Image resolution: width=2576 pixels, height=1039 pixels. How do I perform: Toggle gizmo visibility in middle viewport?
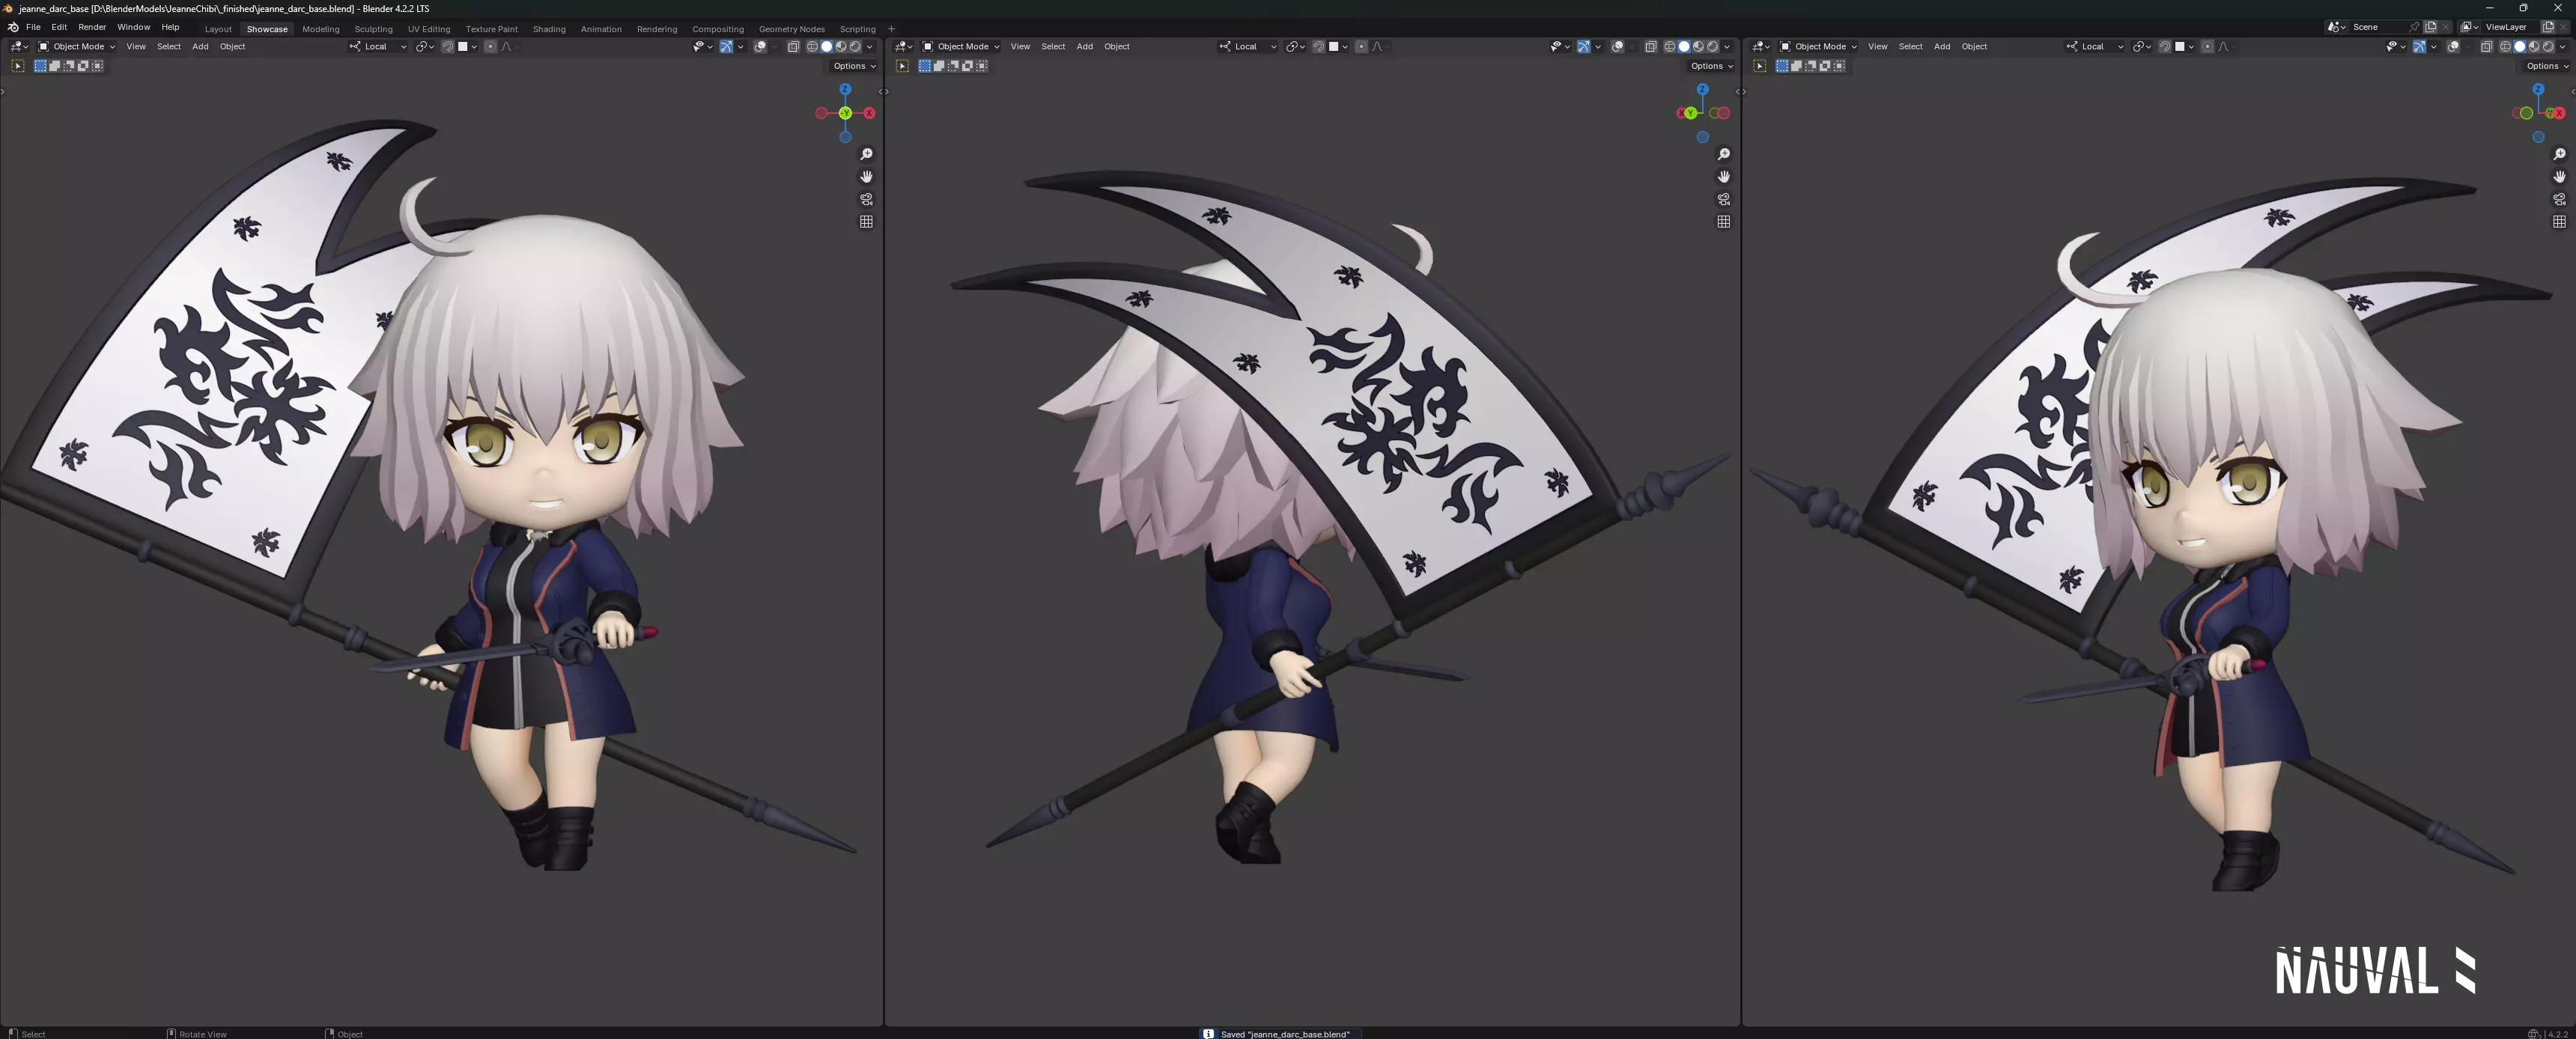click(1584, 47)
